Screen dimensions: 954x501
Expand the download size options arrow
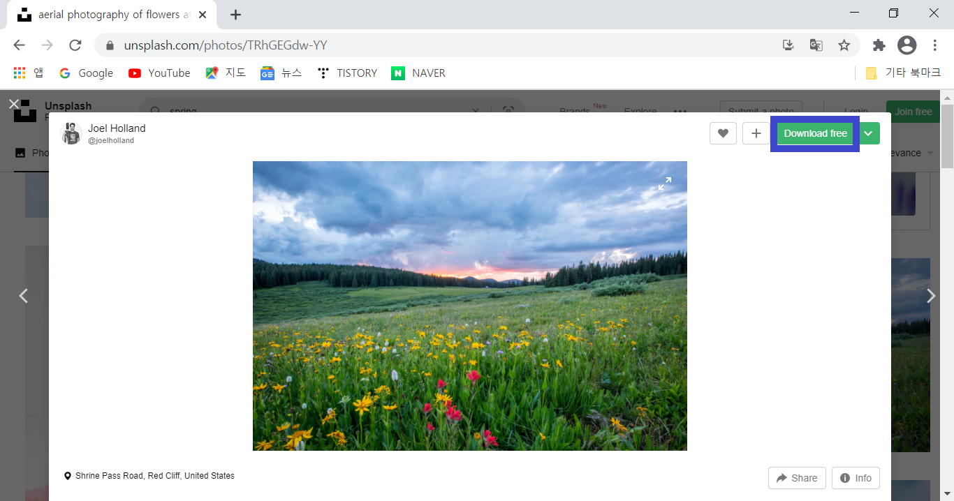tap(868, 133)
